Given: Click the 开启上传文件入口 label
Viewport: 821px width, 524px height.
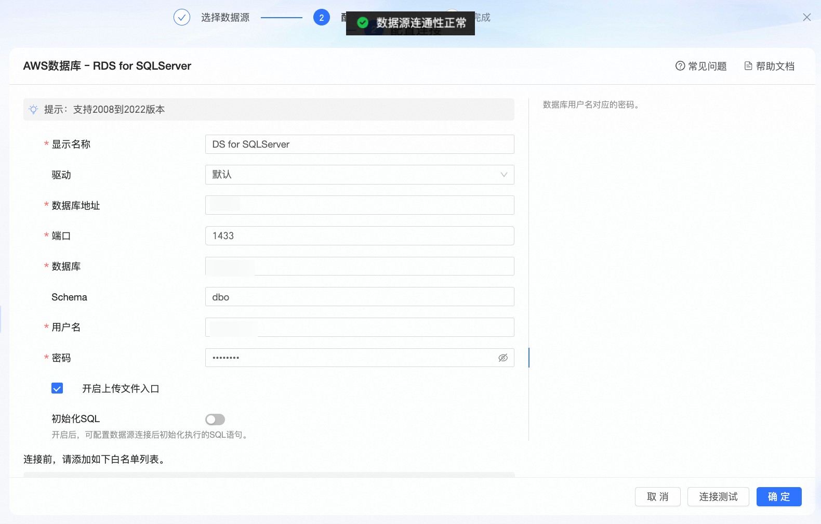Looking at the screenshot, I should tap(121, 388).
